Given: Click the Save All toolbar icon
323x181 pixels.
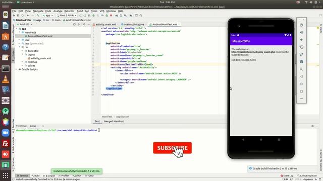Looking at the screenshot, I should point(18,16).
